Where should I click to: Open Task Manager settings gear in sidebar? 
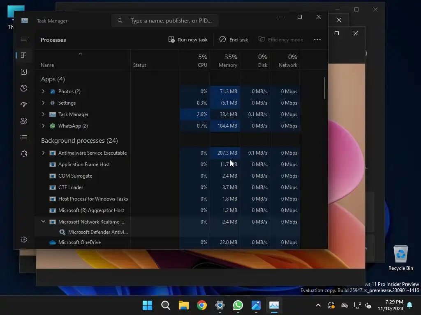(x=24, y=240)
